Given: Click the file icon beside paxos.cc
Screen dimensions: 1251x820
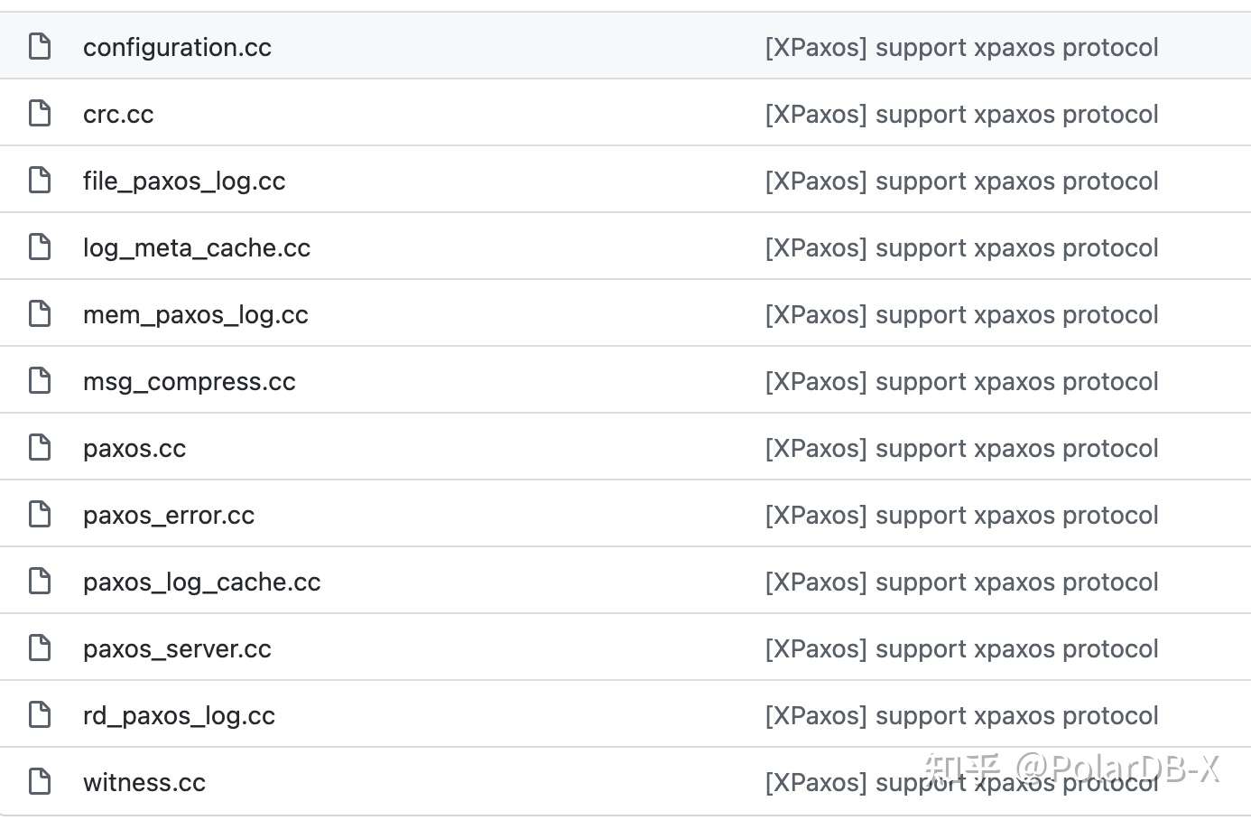Looking at the screenshot, I should click(40, 447).
